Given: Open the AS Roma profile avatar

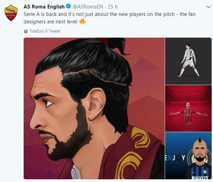Looking at the screenshot, I should (x=11, y=13).
